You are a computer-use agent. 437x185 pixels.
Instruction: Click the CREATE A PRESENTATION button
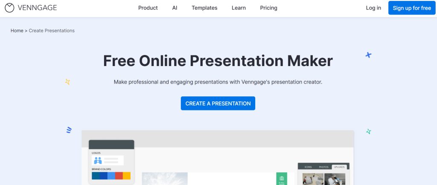click(x=218, y=104)
